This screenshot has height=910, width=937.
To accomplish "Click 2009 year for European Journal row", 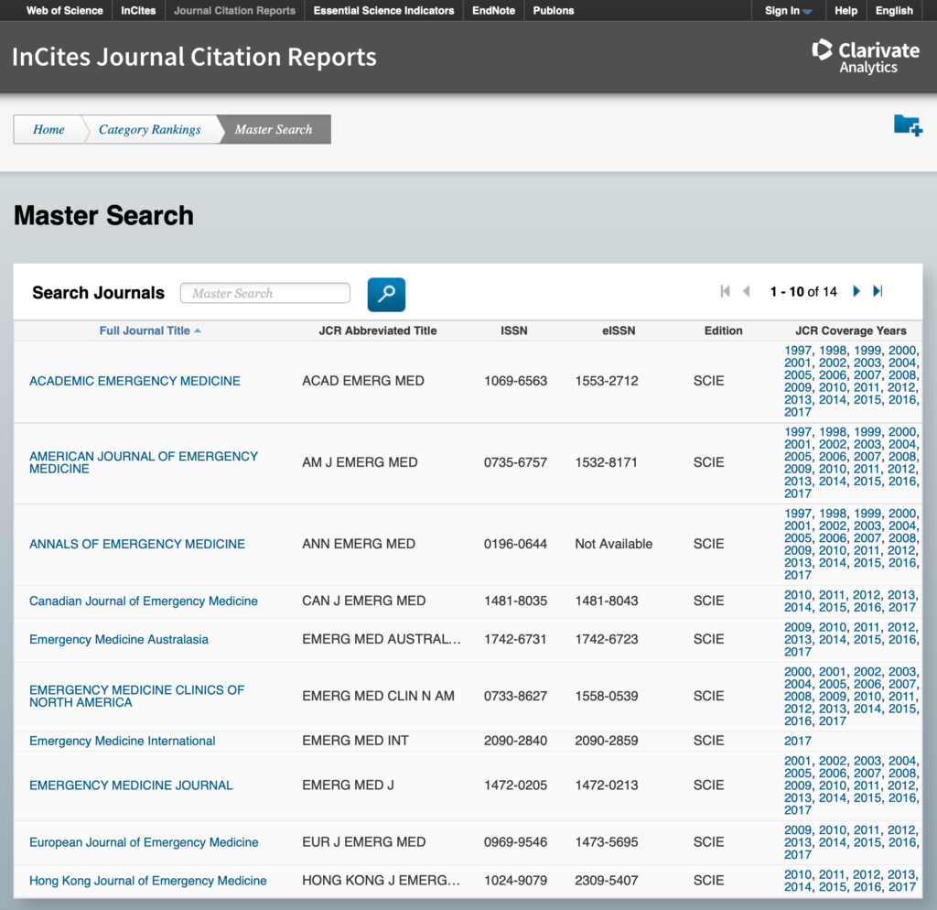I will [798, 829].
